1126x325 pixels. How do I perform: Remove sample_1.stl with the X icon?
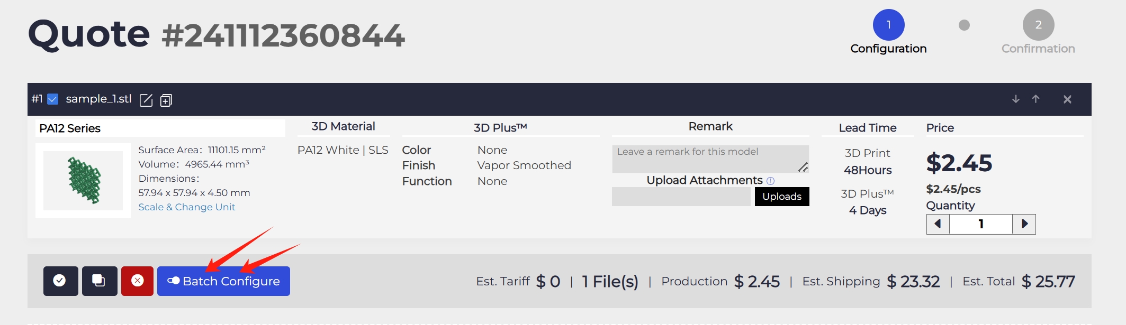click(x=1067, y=99)
